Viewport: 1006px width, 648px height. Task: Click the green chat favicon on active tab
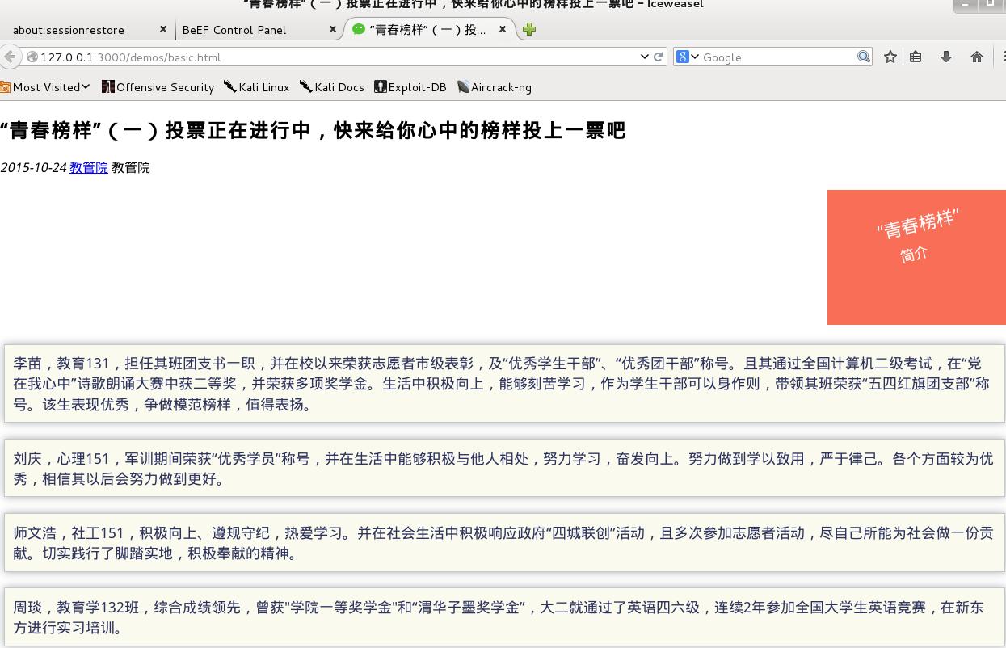(x=359, y=29)
